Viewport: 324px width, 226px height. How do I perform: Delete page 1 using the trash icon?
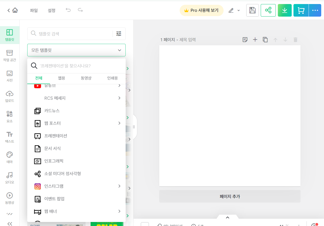(x=295, y=40)
